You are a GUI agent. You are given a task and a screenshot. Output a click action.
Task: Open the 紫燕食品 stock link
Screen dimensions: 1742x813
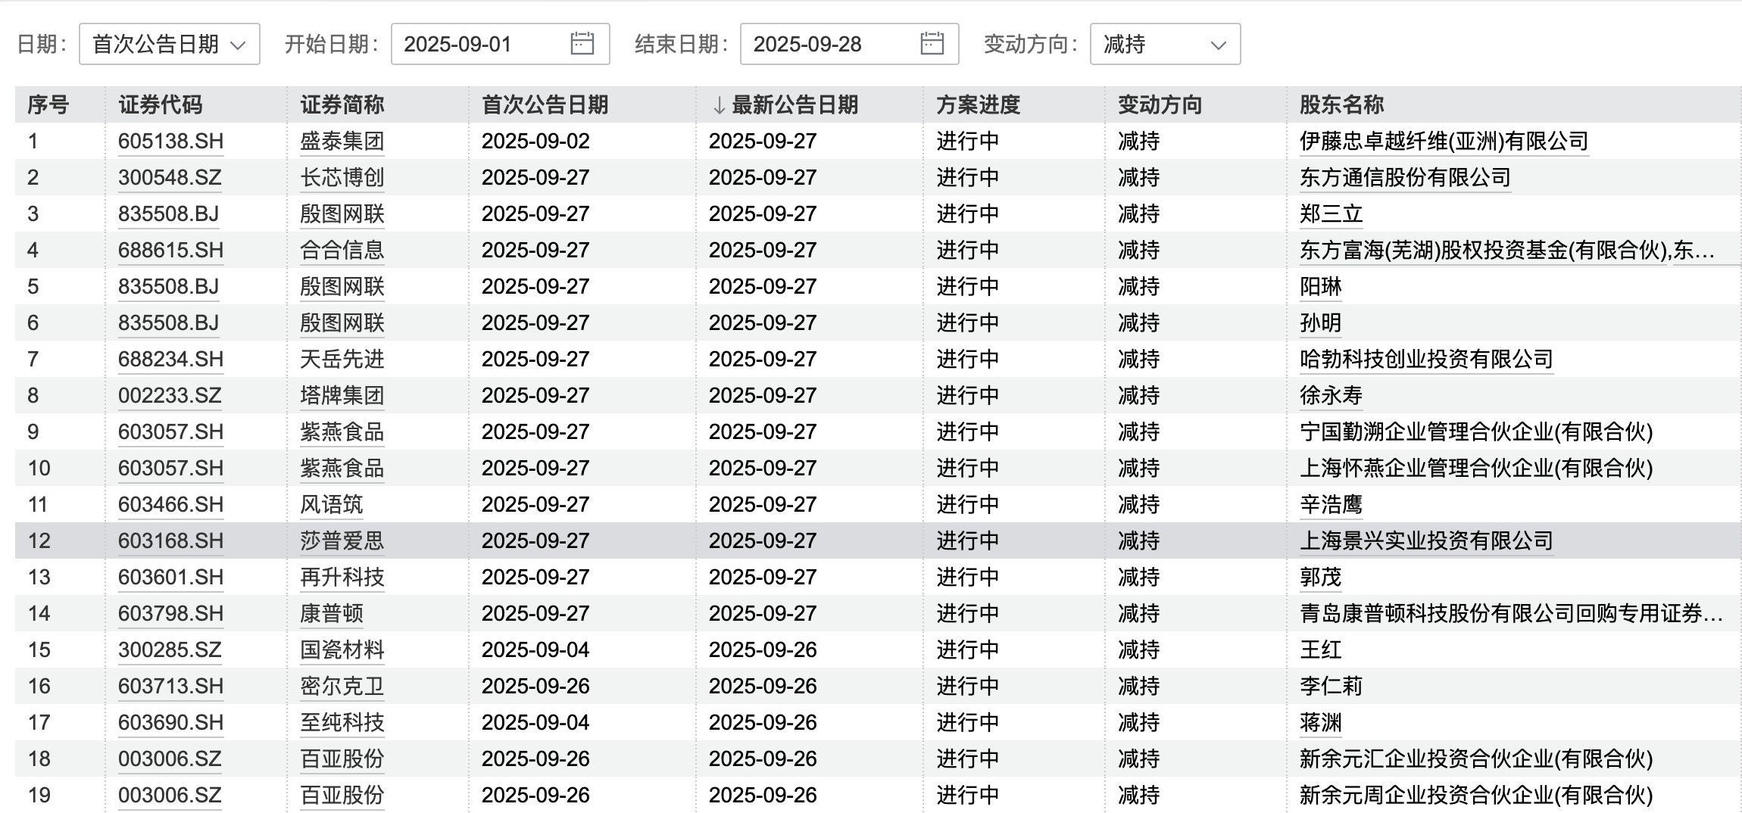pos(341,431)
